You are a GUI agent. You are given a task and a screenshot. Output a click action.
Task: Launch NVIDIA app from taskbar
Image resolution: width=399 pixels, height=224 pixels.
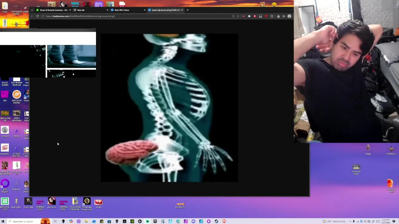(x=132, y=221)
